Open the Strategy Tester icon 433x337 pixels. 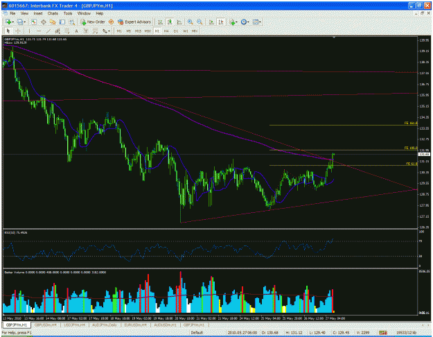tap(72, 22)
